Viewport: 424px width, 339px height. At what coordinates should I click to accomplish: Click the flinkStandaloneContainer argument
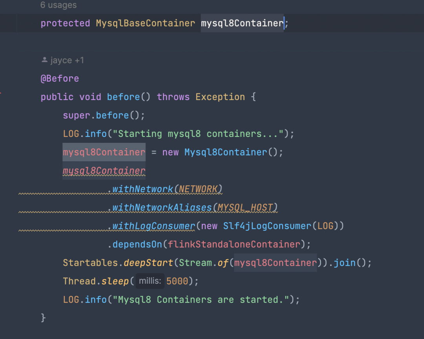(x=234, y=244)
